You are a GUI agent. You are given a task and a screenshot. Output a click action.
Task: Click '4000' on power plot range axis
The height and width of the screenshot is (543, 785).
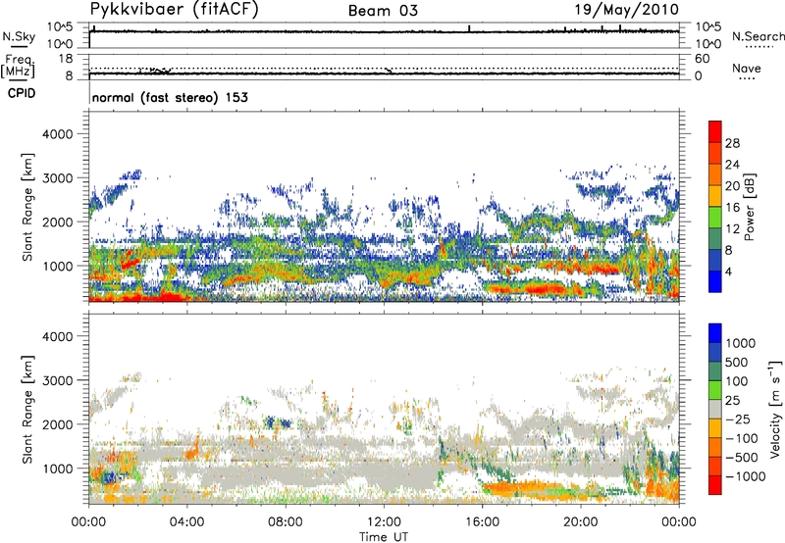pos(57,134)
